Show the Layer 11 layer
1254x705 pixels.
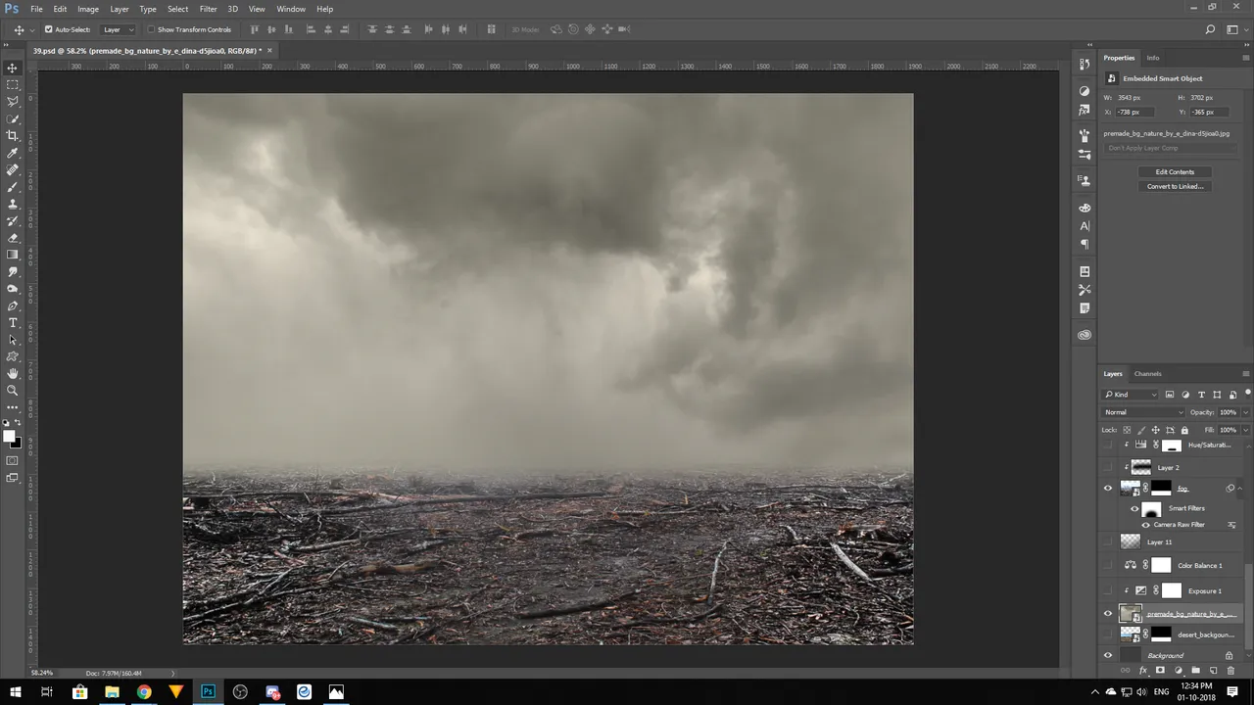click(1108, 541)
